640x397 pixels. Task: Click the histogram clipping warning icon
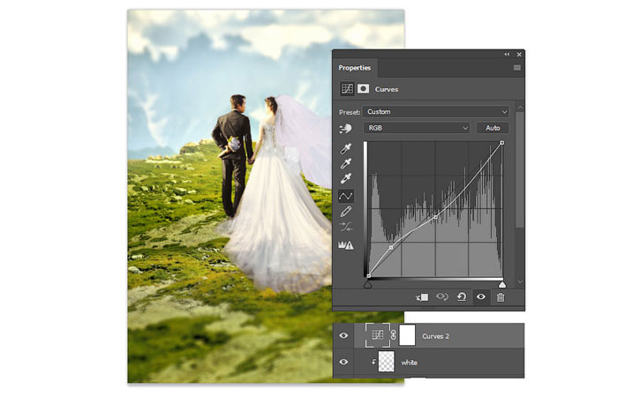click(346, 244)
